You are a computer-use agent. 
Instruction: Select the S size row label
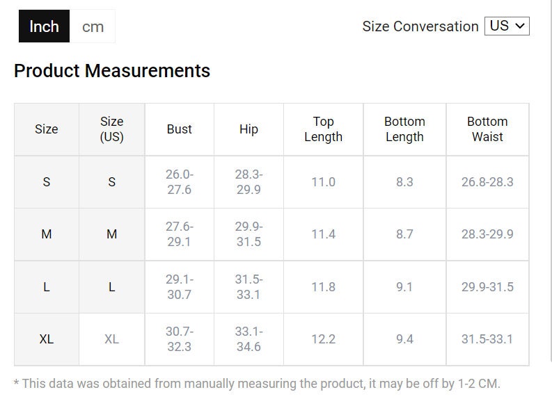47,182
